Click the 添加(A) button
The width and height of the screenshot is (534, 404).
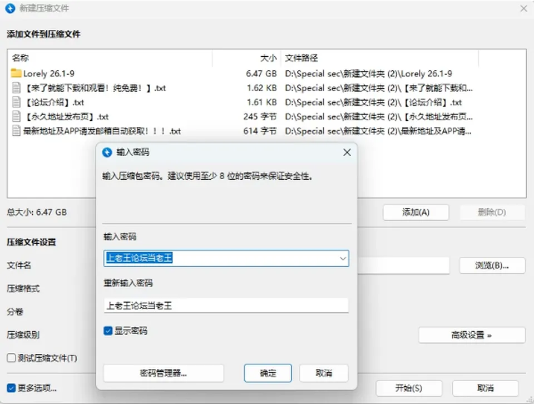coord(416,212)
